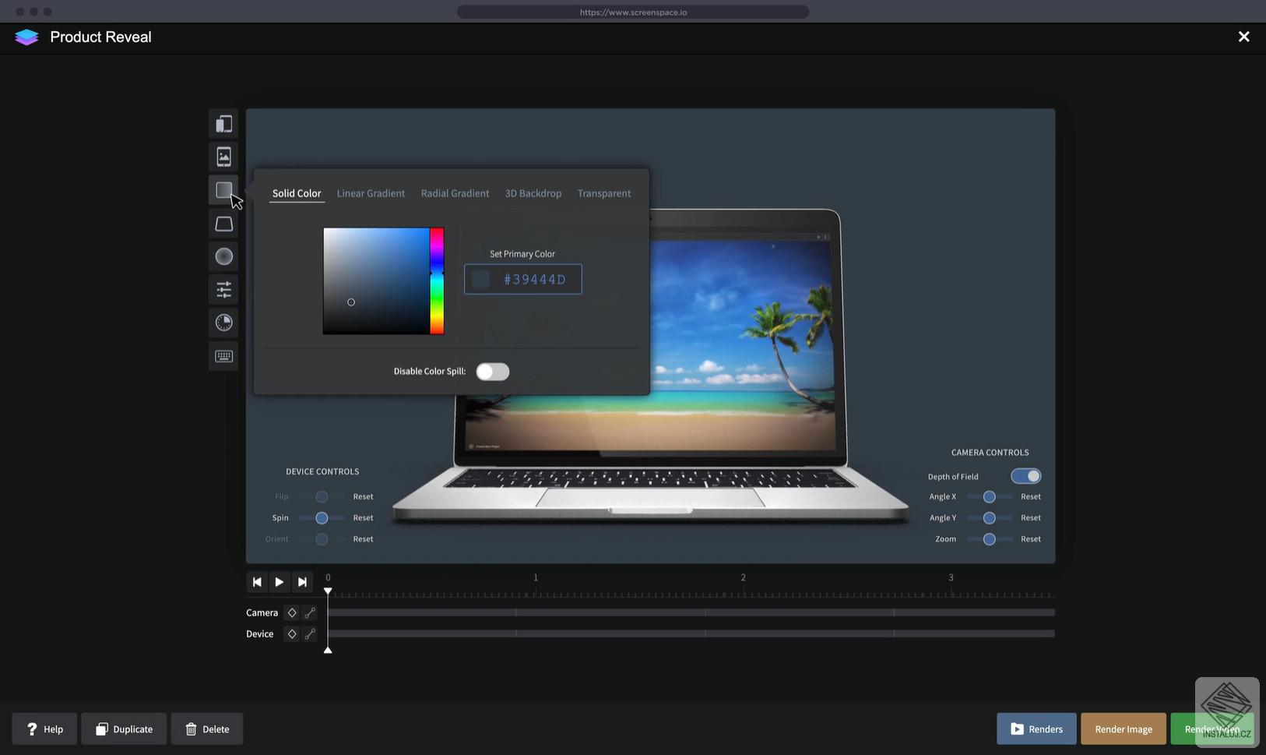This screenshot has height=755, width=1266.
Task: Click the Render Image button
Action: [x=1122, y=729]
